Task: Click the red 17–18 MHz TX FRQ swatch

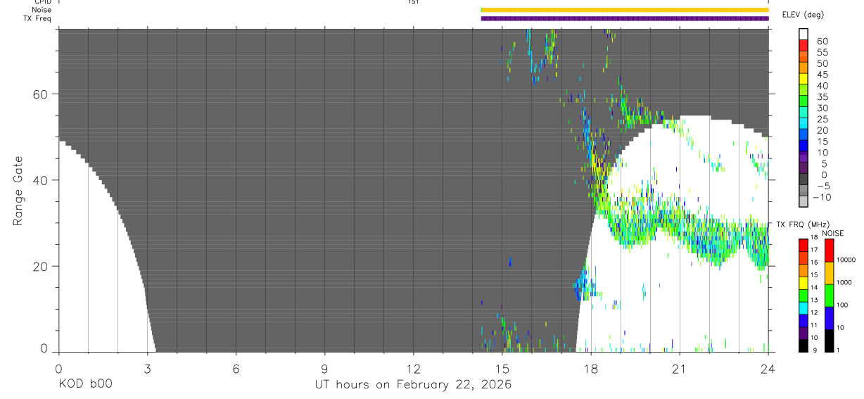Action: point(803,246)
